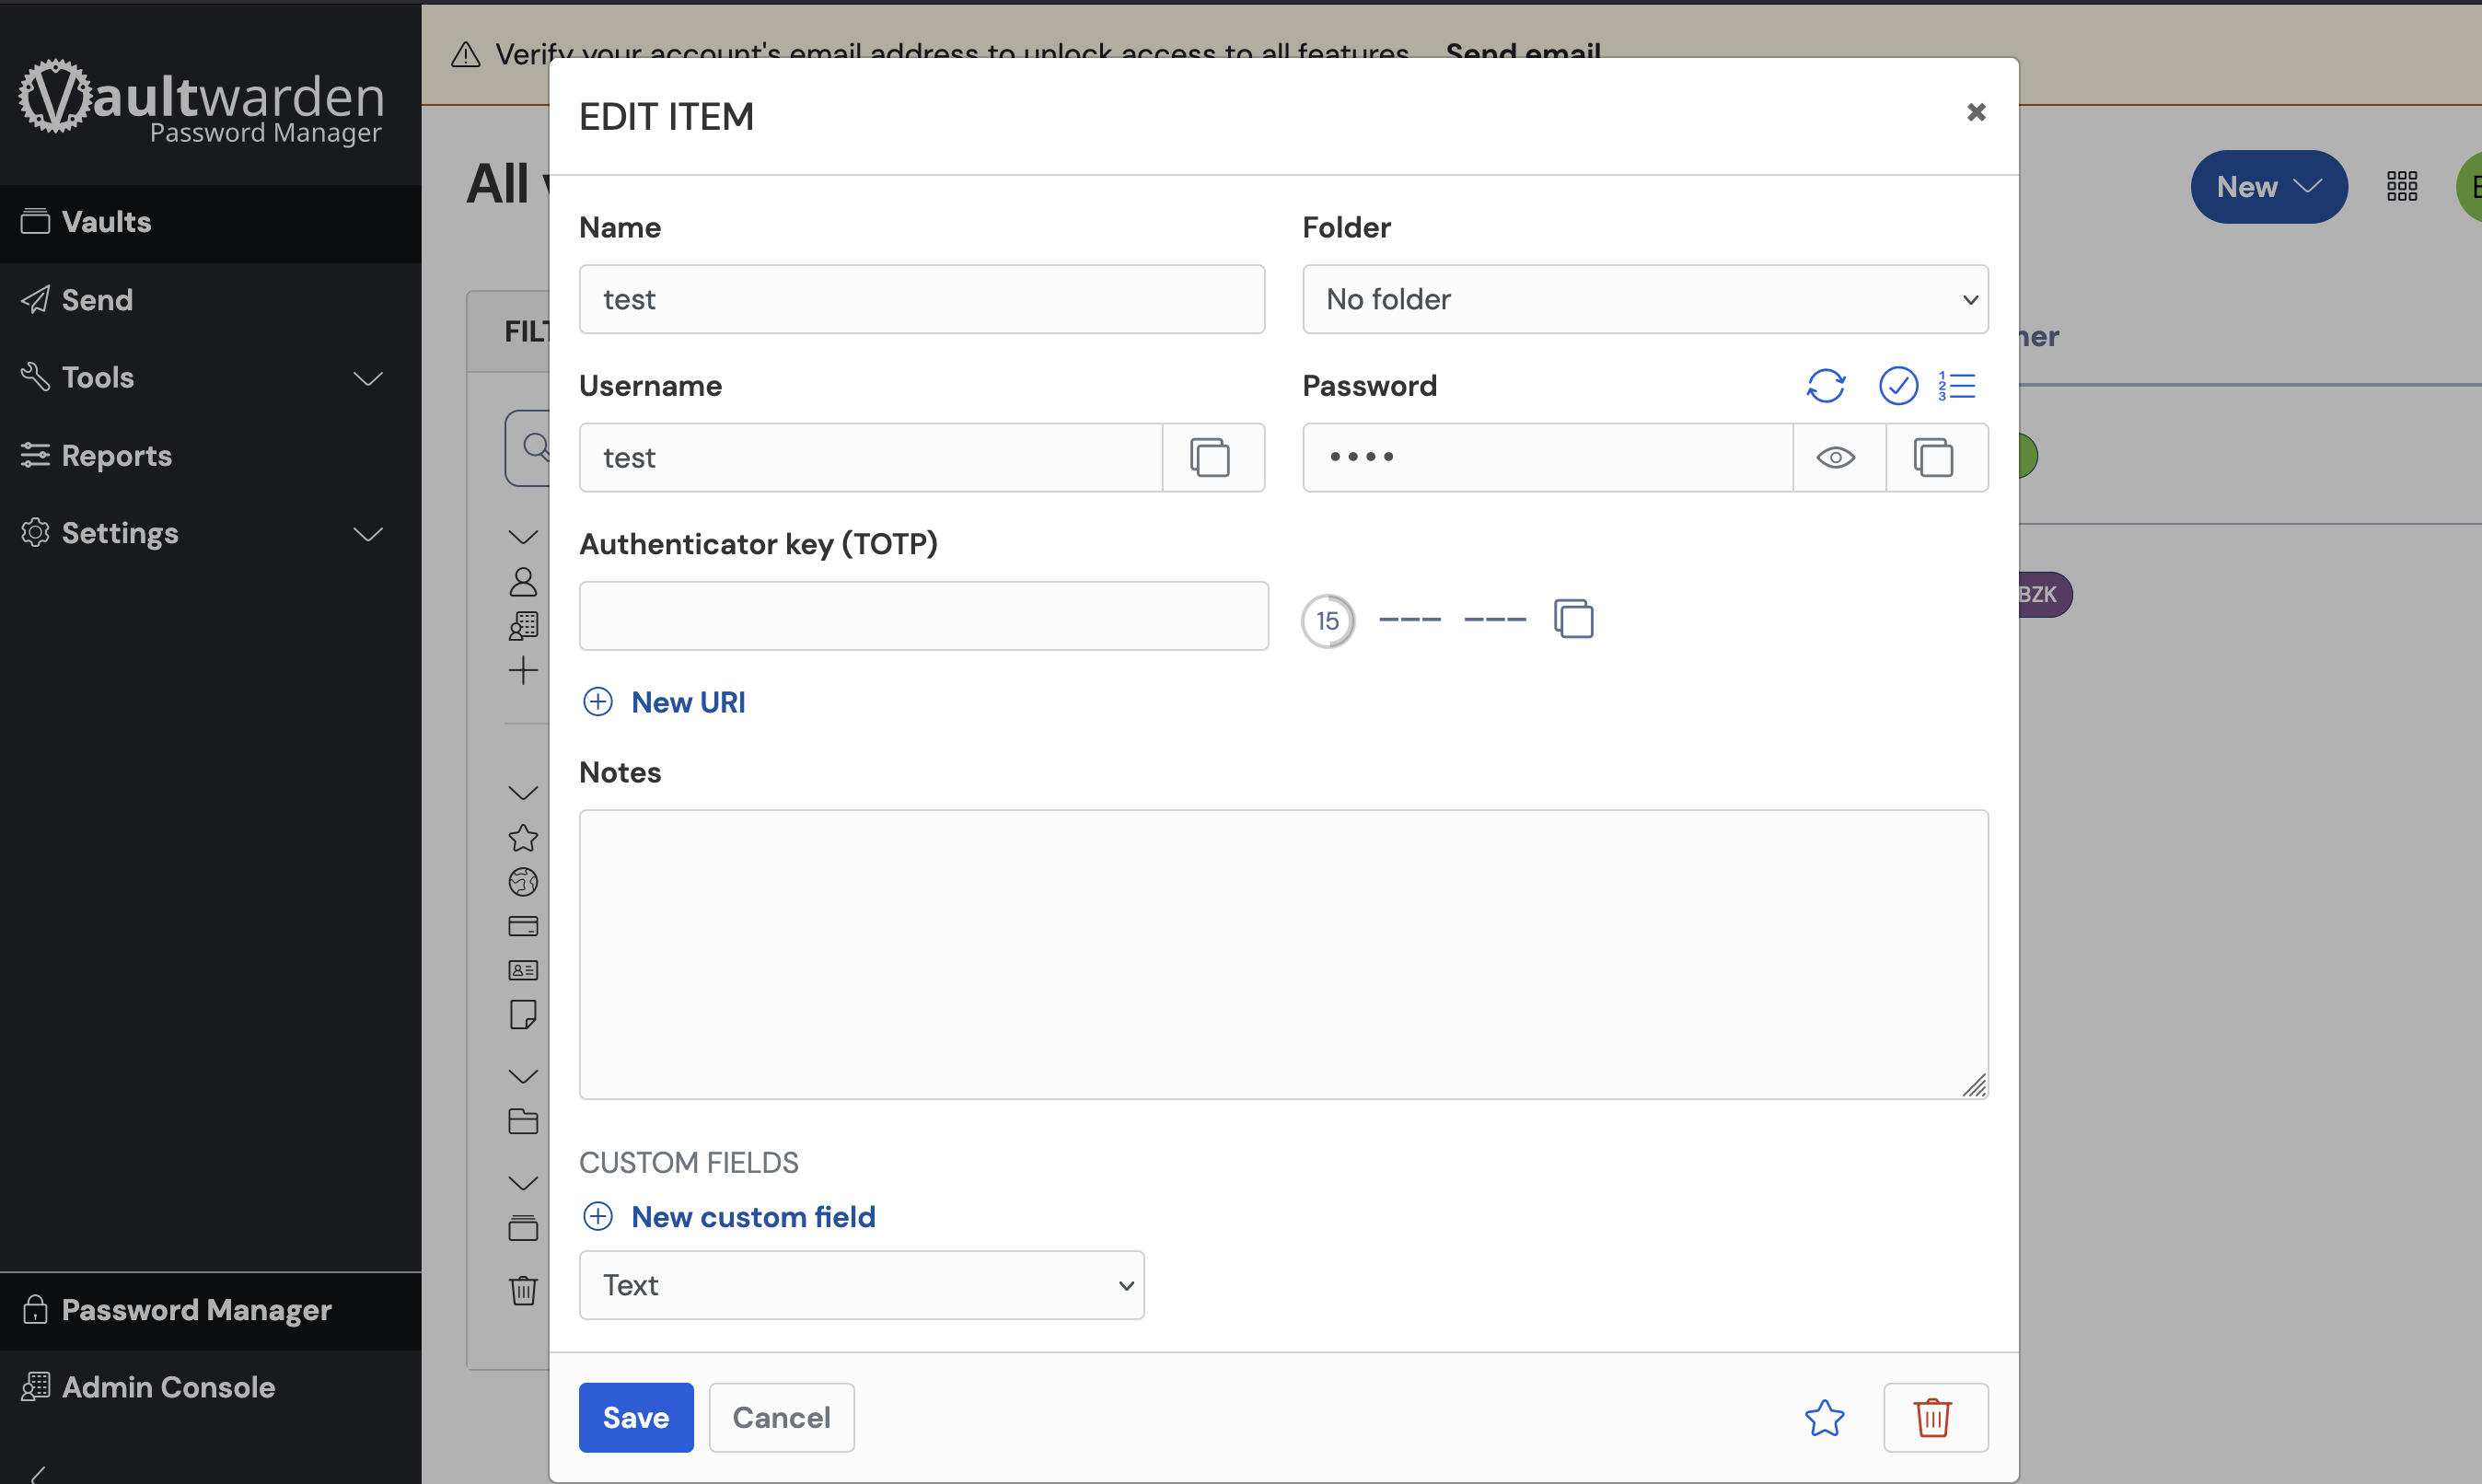Add a New custom field
The image size is (2482, 1484).
click(729, 1217)
